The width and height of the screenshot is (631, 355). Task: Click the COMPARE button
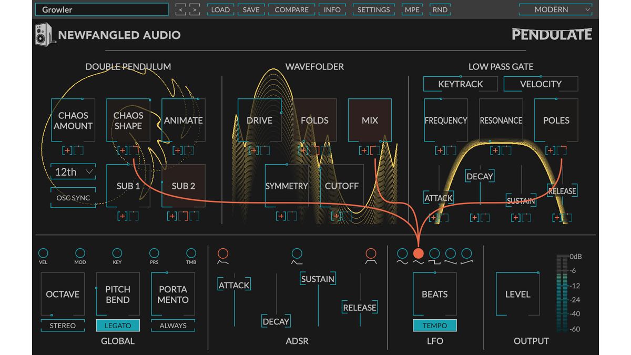coord(291,9)
